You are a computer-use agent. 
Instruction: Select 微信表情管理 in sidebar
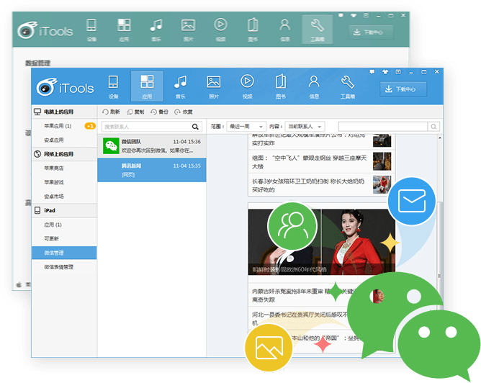(58, 267)
